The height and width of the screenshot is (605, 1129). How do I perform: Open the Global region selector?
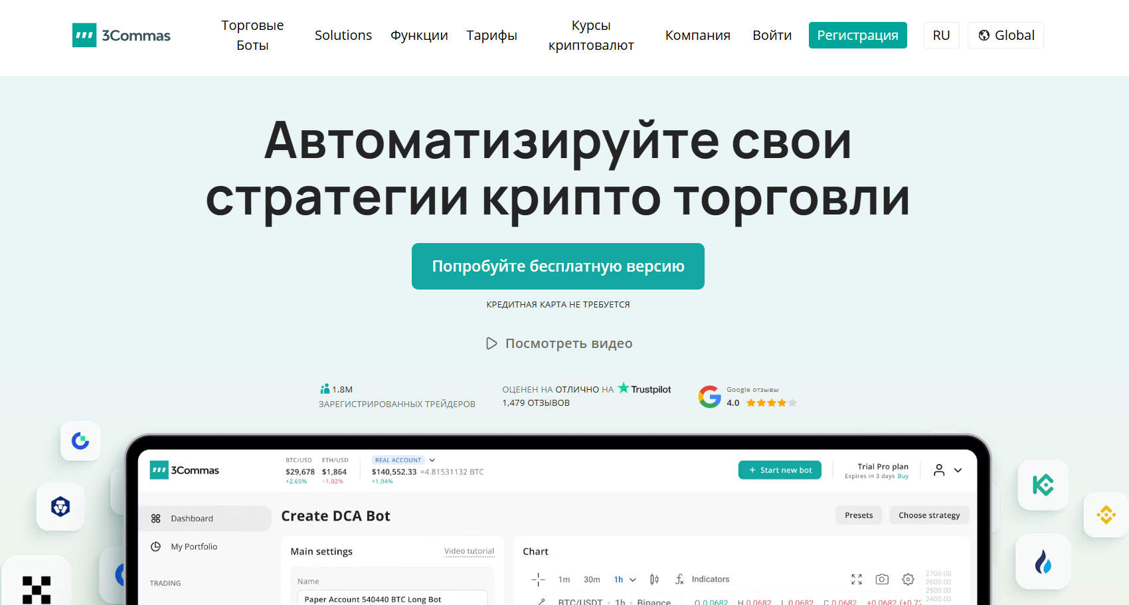1005,35
